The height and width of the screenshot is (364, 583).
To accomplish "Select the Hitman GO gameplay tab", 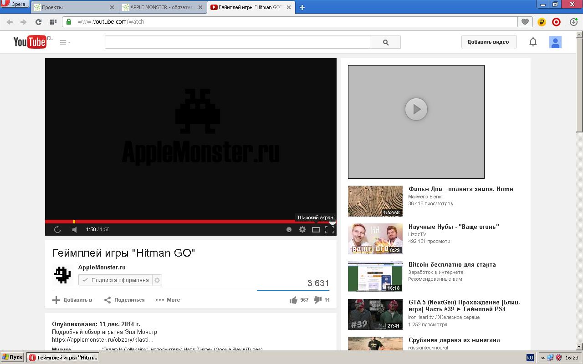I will point(251,7).
